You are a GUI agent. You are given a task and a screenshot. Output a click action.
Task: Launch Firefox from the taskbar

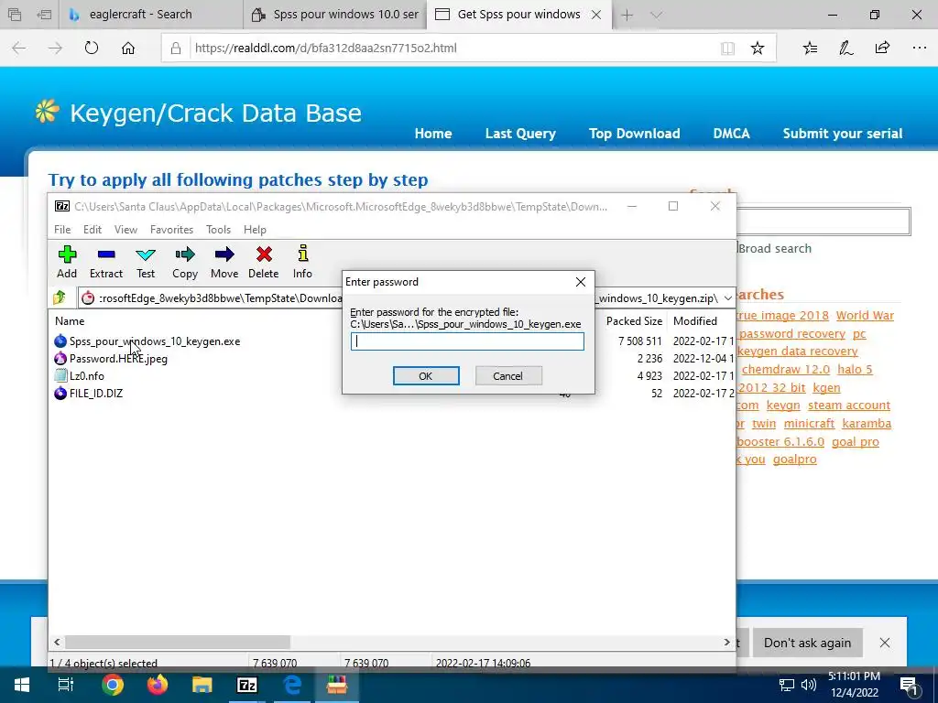[158, 685]
